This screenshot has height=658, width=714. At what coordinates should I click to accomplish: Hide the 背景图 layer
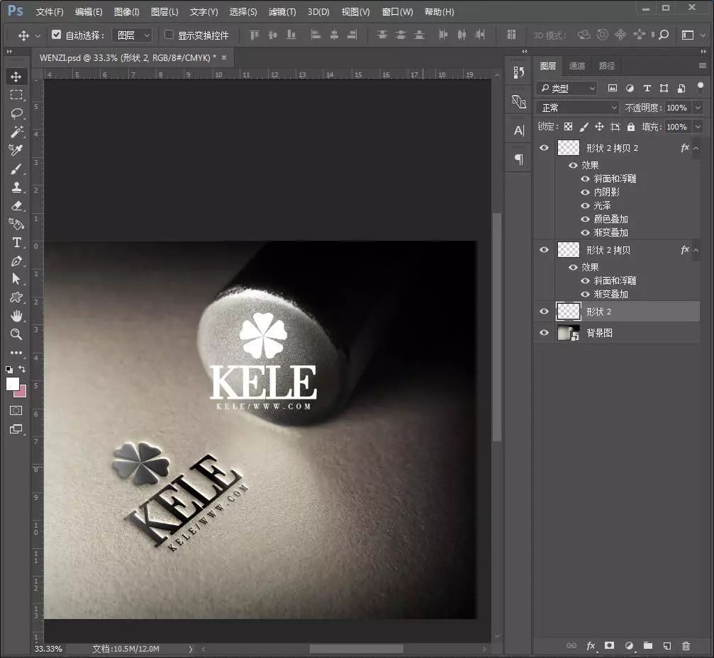[544, 332]
